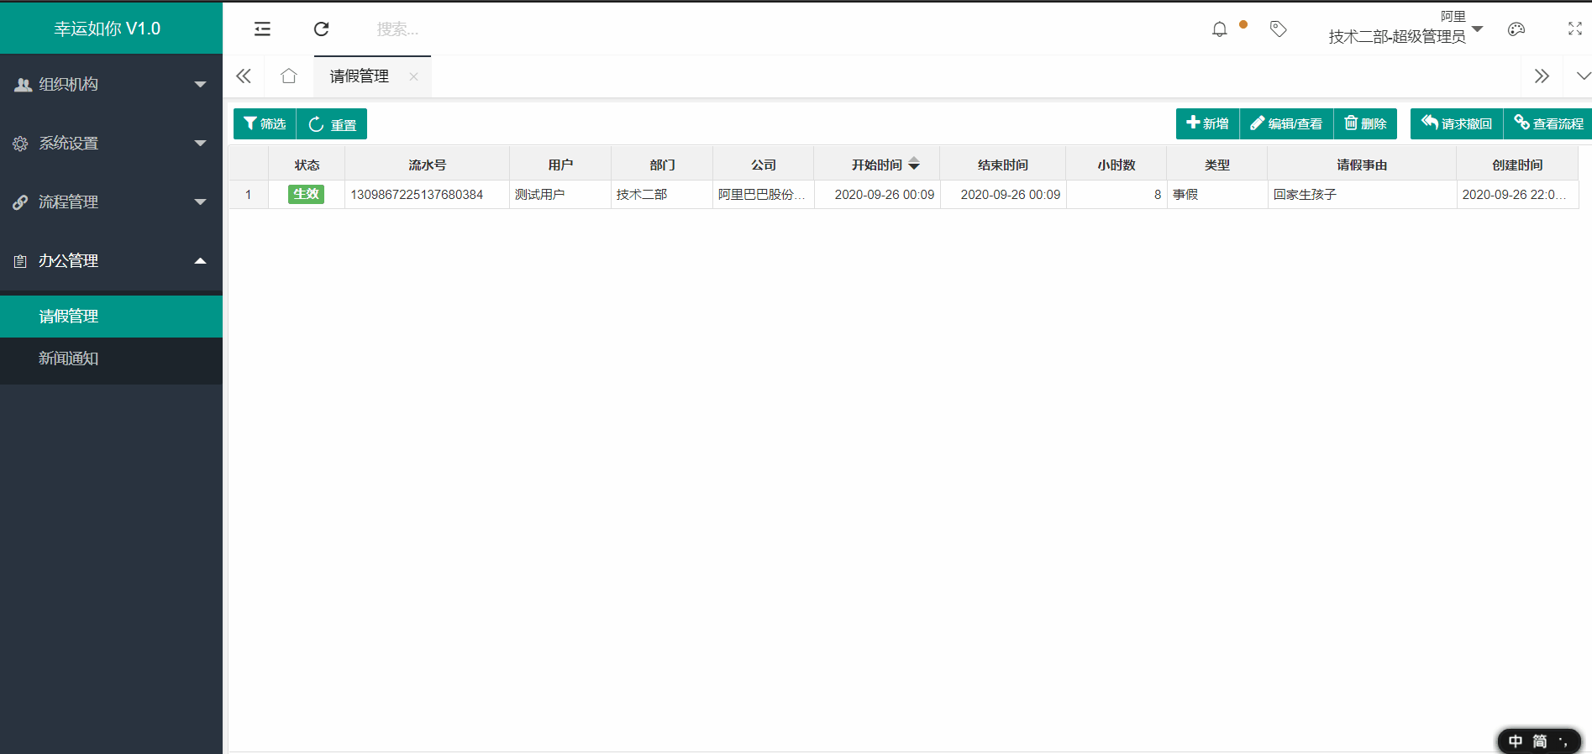Click the IME 中 language indicator
The image size is (1592, 754).
(1516, 741)
